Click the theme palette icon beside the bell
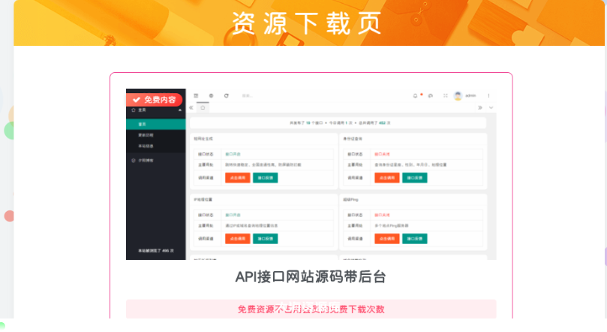This screenshot has width=607, height=332. (x=431, y=95)
